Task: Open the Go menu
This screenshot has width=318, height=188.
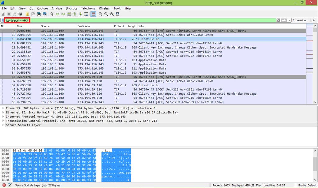Action: 31,8
